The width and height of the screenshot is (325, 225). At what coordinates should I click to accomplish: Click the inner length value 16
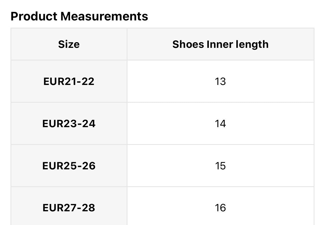pos(220,208)
